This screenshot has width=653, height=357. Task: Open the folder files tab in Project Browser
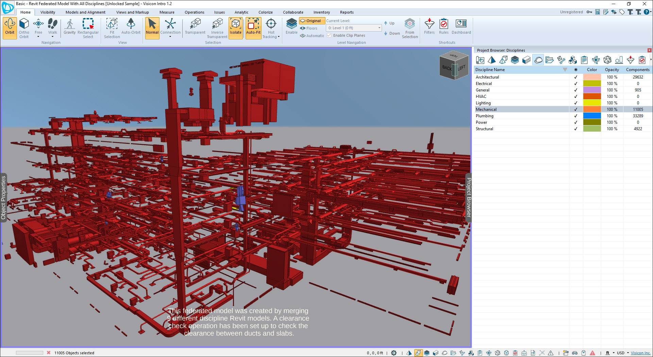click(x=550, y=60)
